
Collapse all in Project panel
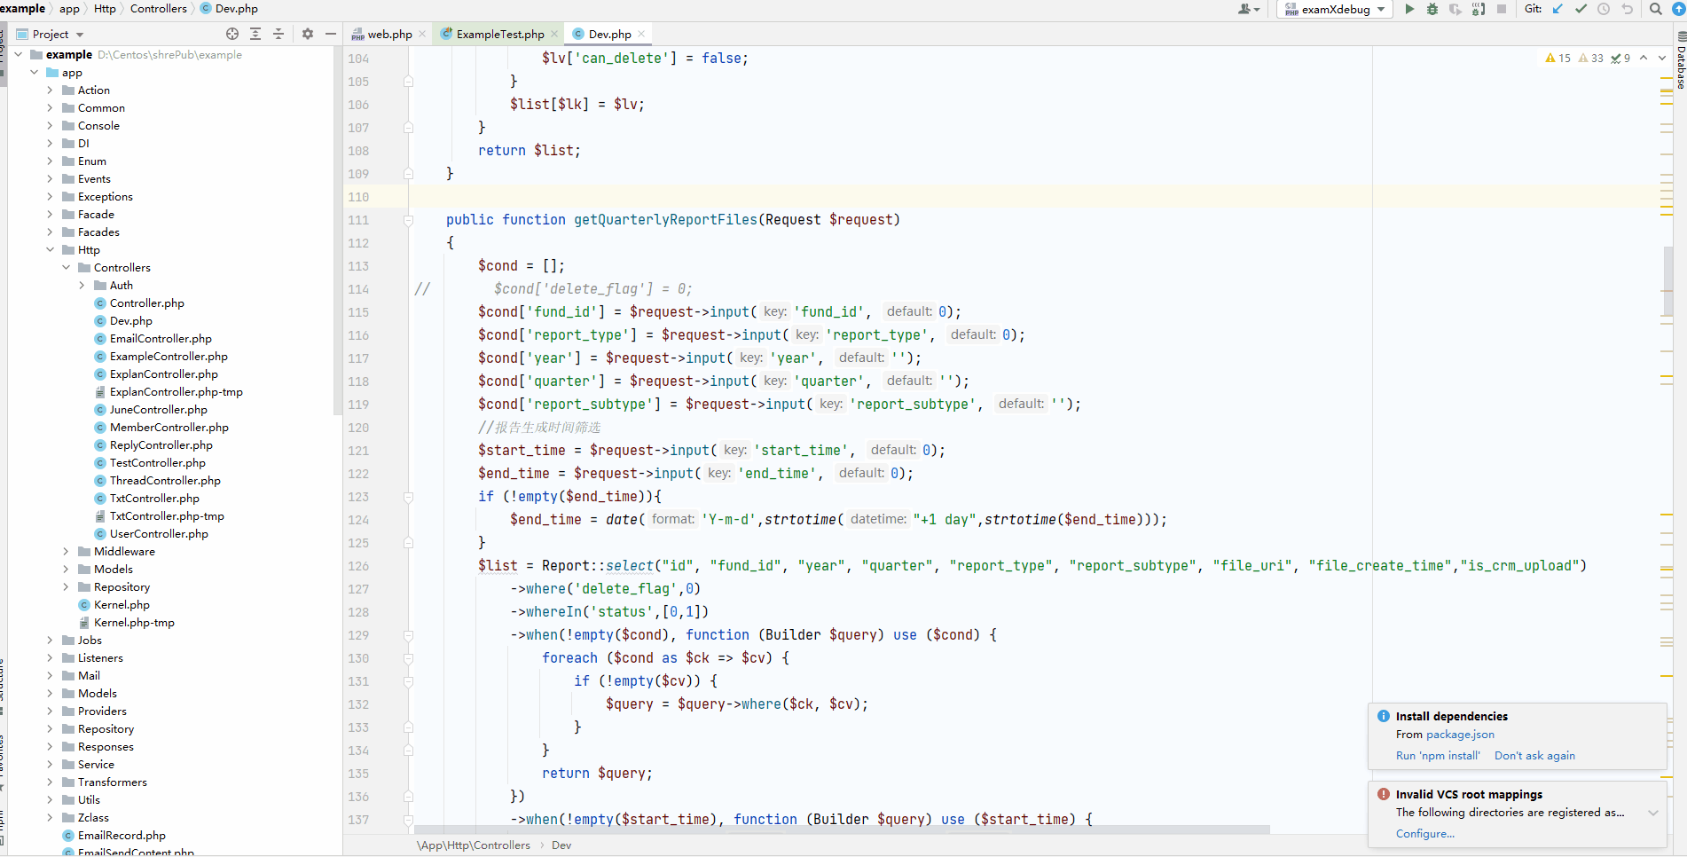279,34
